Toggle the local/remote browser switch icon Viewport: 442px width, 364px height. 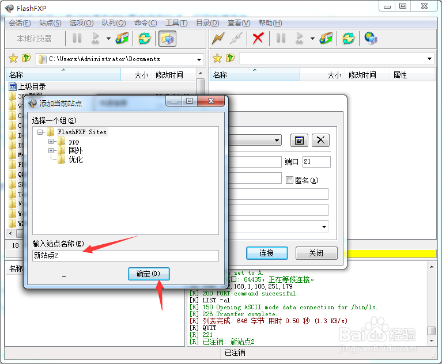167,39
